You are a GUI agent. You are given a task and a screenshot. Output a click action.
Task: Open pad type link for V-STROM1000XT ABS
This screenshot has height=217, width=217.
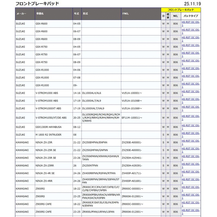[191, 108]
